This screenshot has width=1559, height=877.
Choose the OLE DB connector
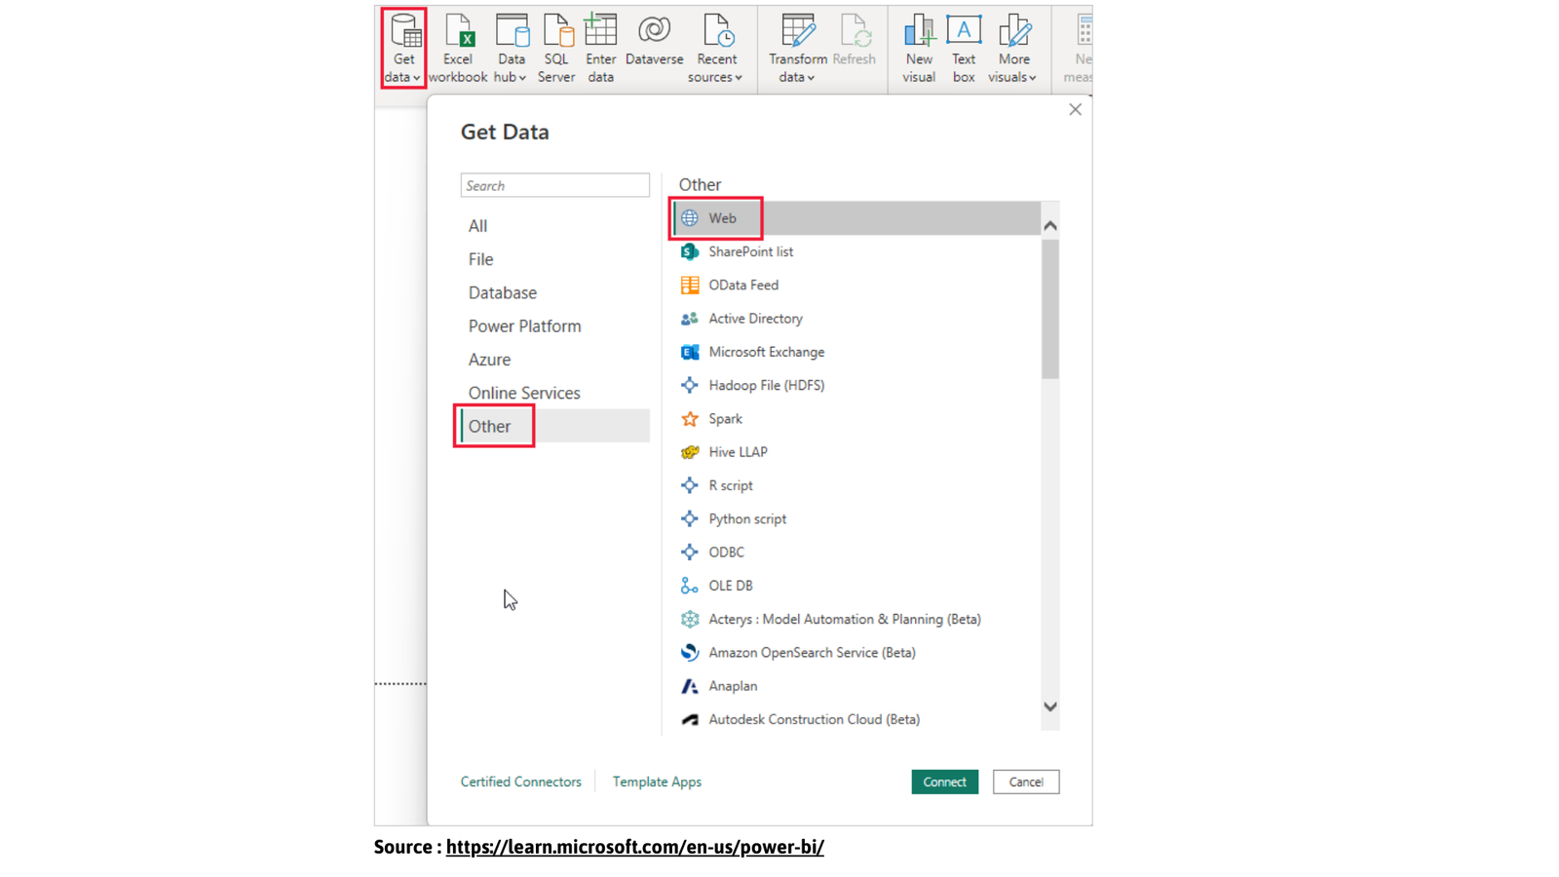(856, 586)
